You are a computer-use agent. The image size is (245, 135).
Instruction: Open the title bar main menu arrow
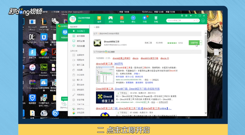click(191, 16)
